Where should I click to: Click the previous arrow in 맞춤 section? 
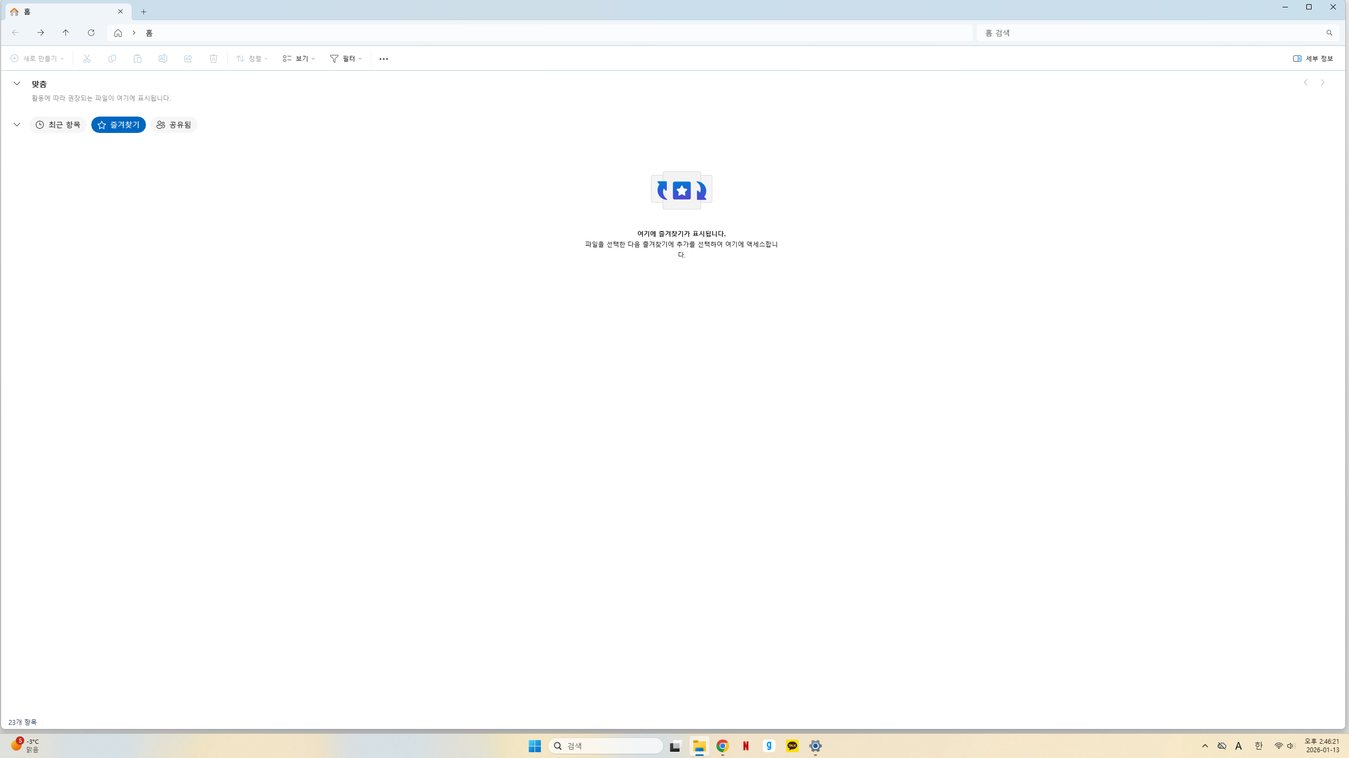coord(1306,82)
